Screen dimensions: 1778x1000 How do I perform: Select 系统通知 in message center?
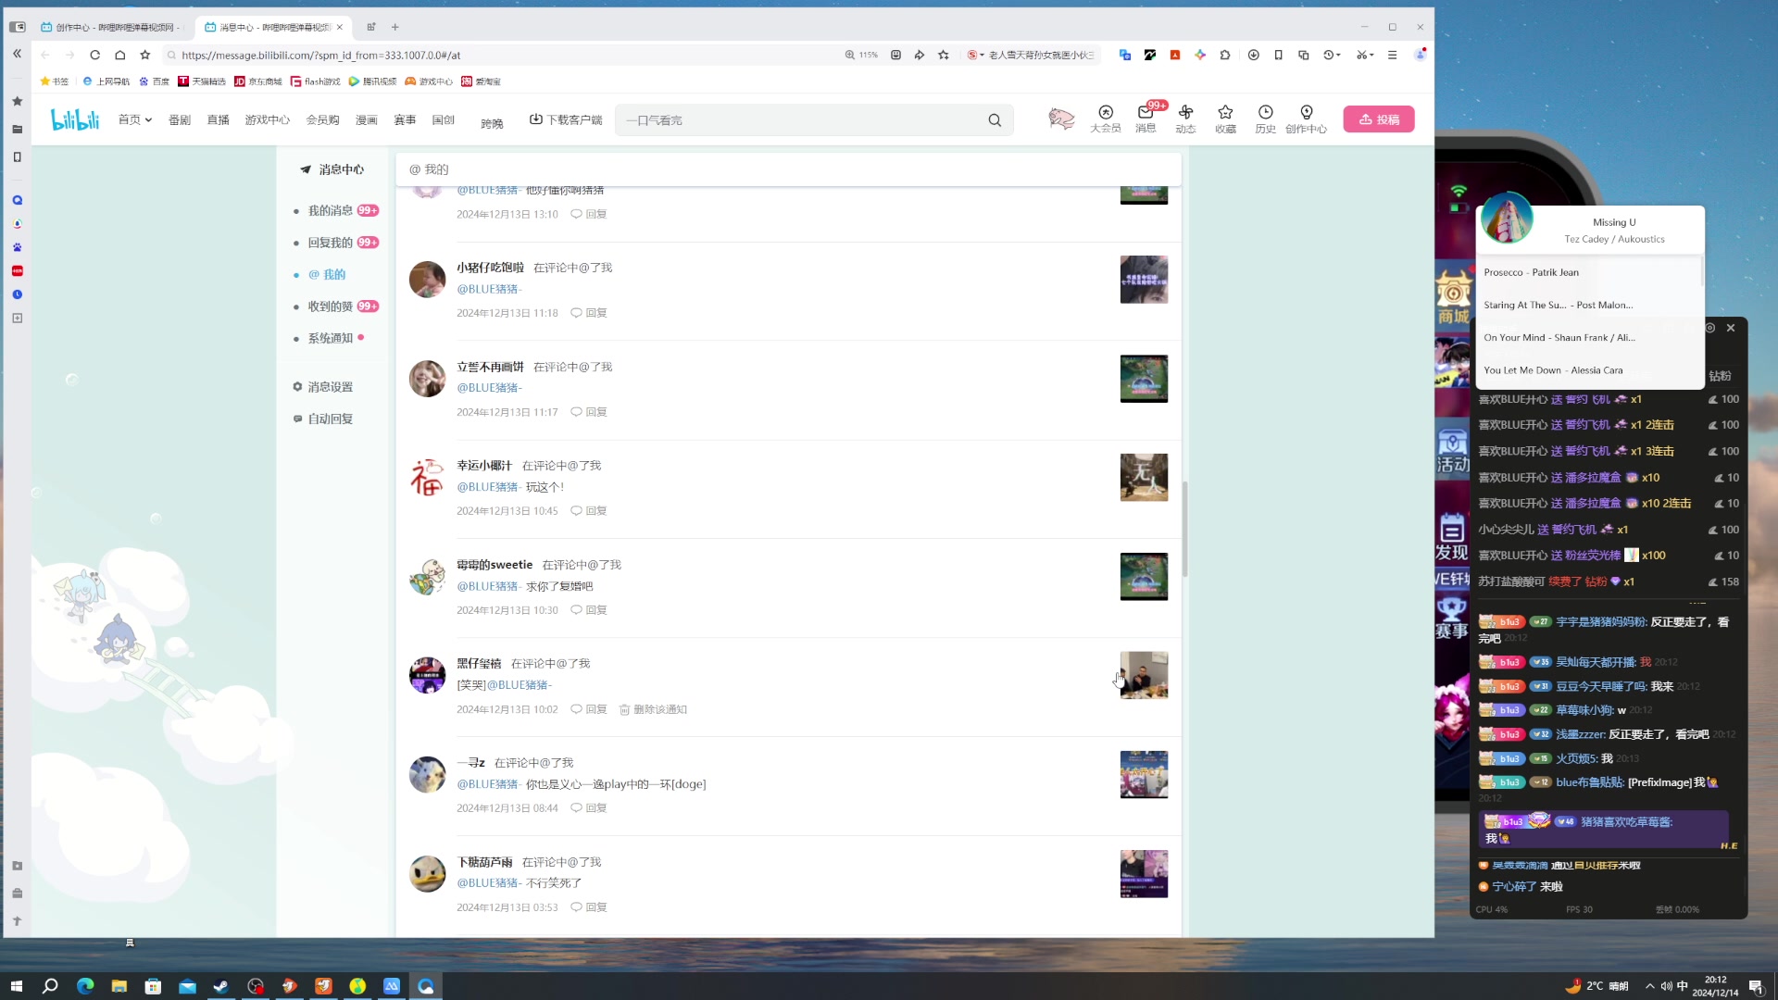(x=329, y=338)
